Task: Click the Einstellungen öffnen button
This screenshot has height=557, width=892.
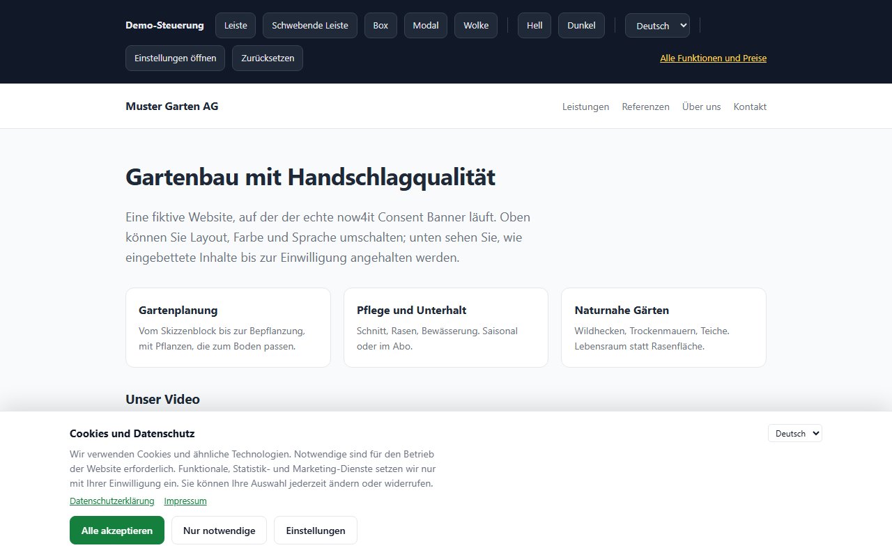Action: [x=175, y=58]
